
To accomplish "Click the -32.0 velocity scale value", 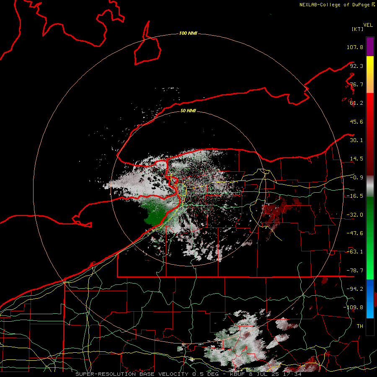I will click(x=355, y=215).
